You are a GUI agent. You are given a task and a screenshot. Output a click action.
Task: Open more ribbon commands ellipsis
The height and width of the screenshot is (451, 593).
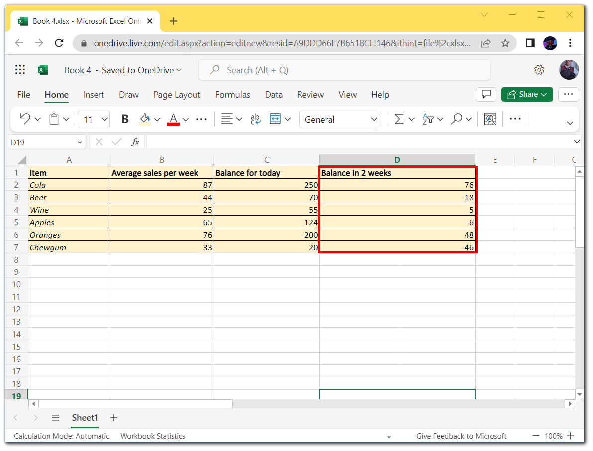click(515, 119)
